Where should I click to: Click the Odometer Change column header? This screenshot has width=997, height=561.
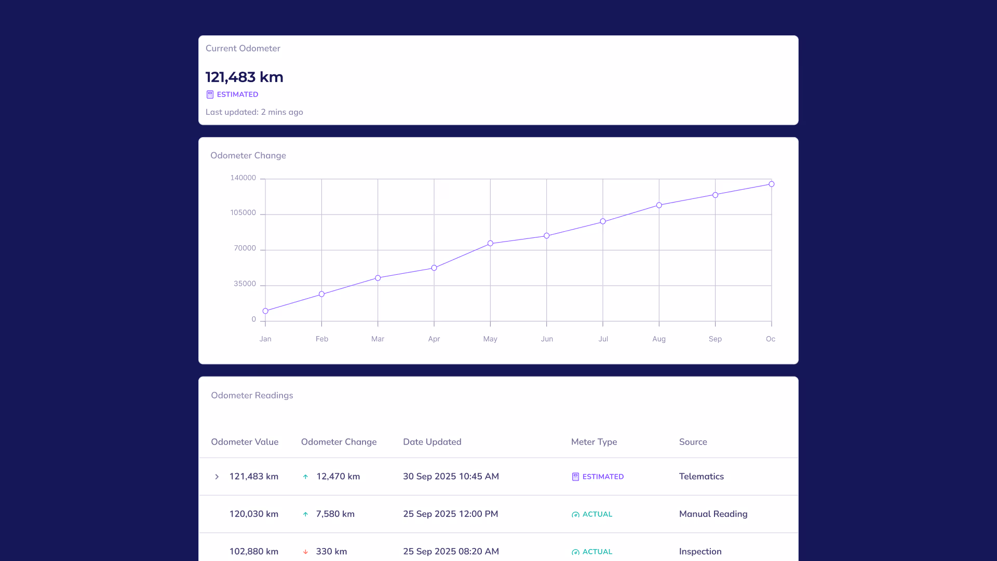tap(339, 442)
